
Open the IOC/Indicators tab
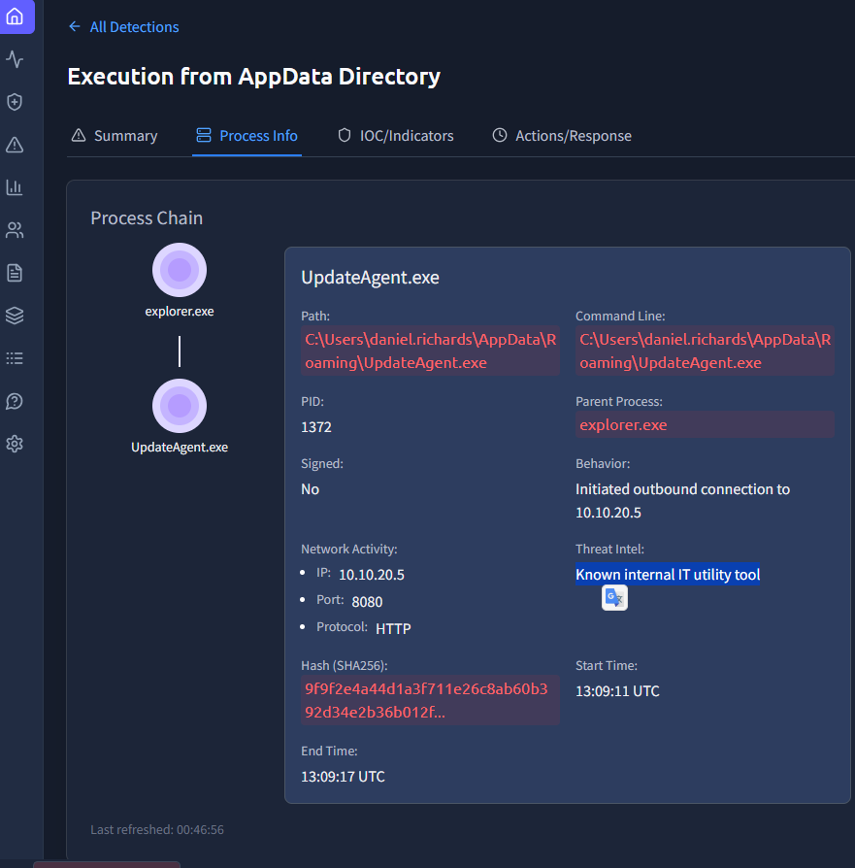(x=395, y=136)
